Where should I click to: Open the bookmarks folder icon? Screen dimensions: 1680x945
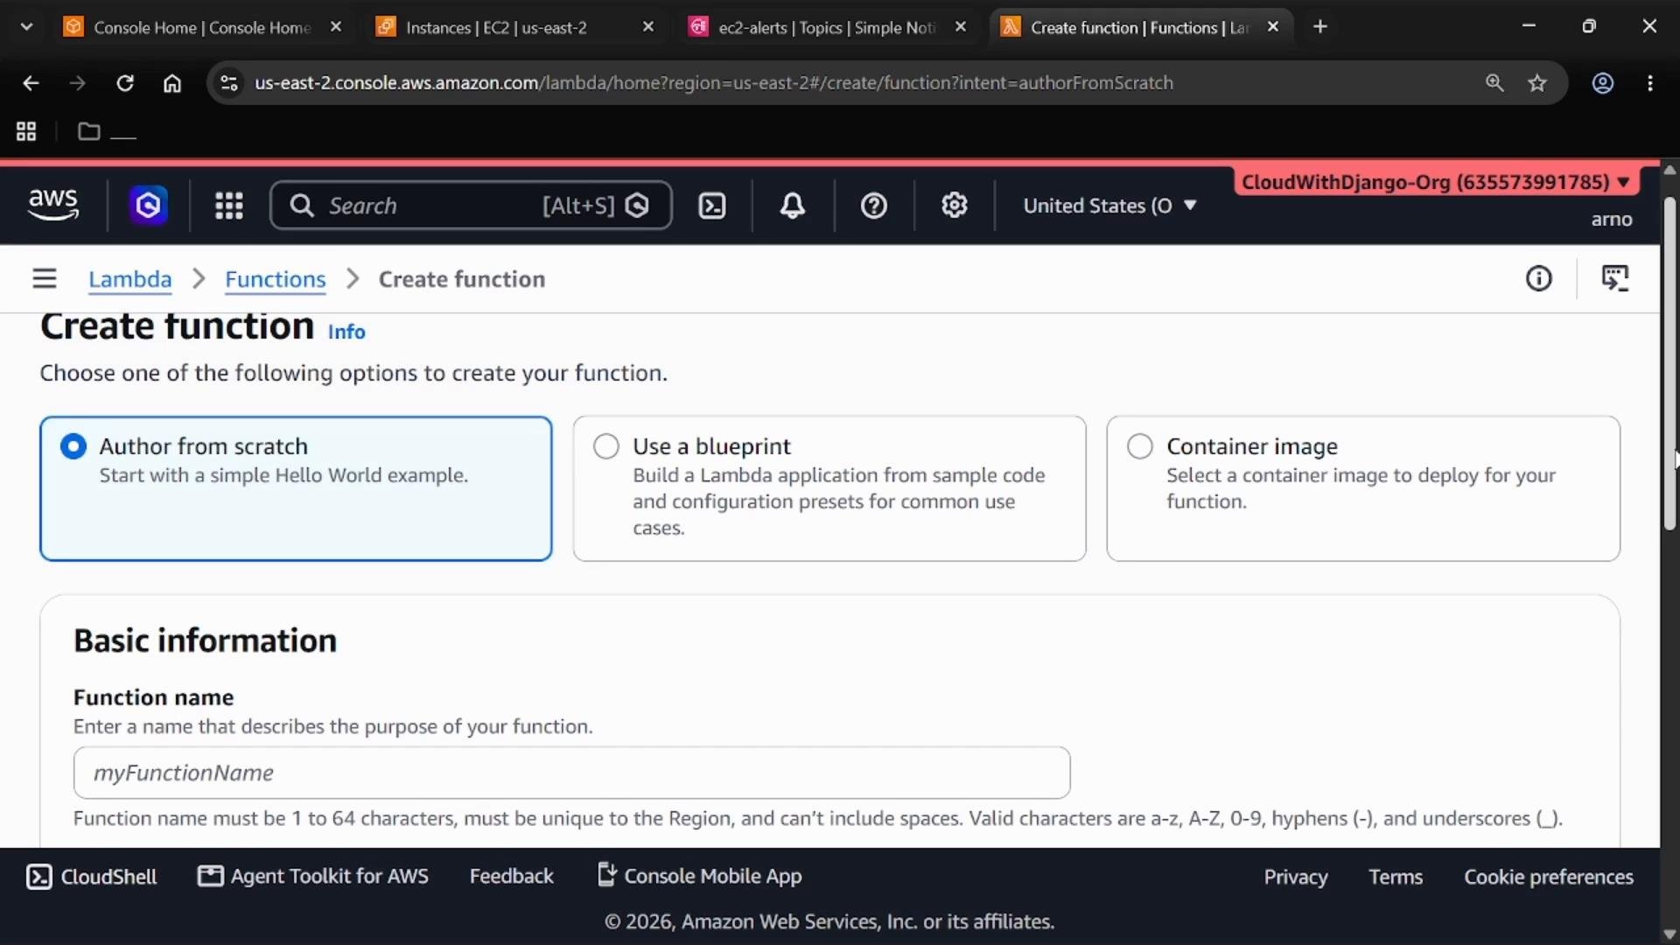click(x=88, y=131)
